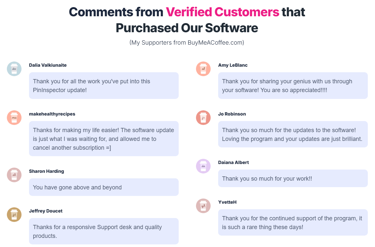375x247 pixels.
Task: Click the Dalia Valkiunaite name label
Action: click(x=48, y=65)
